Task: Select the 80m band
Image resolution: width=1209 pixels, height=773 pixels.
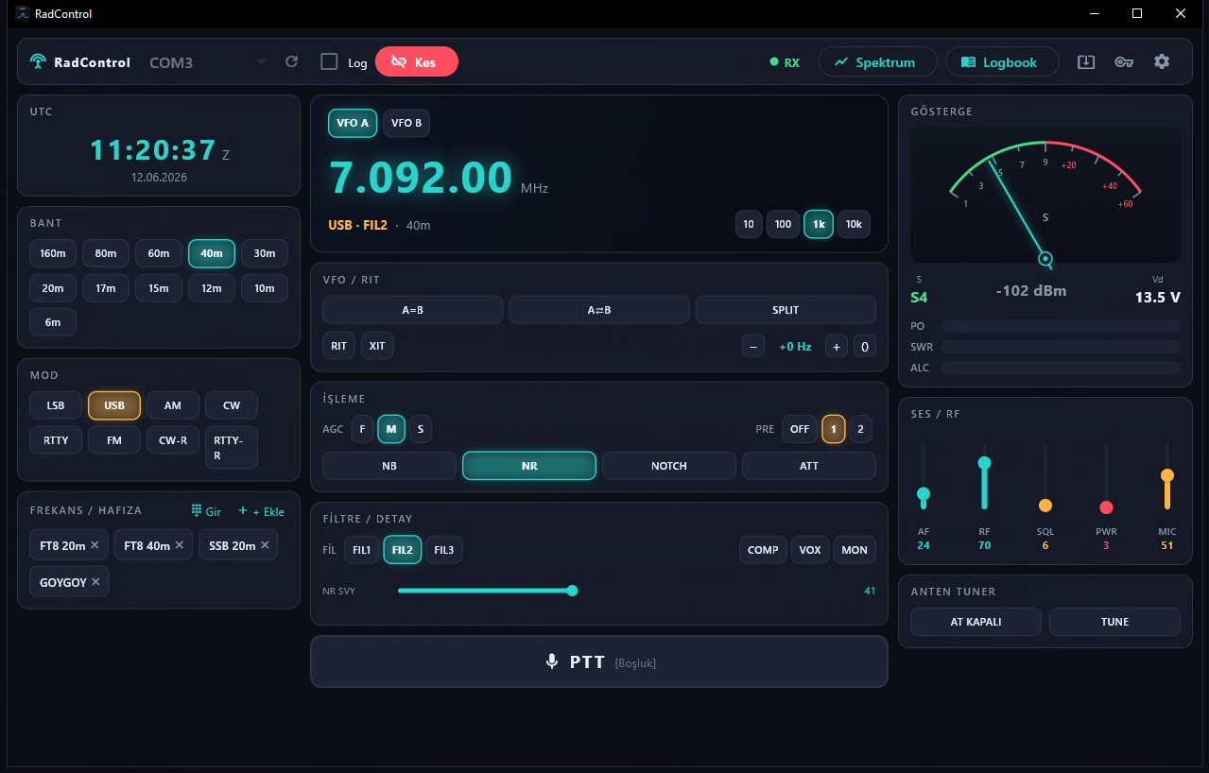Action: (106, 253)
